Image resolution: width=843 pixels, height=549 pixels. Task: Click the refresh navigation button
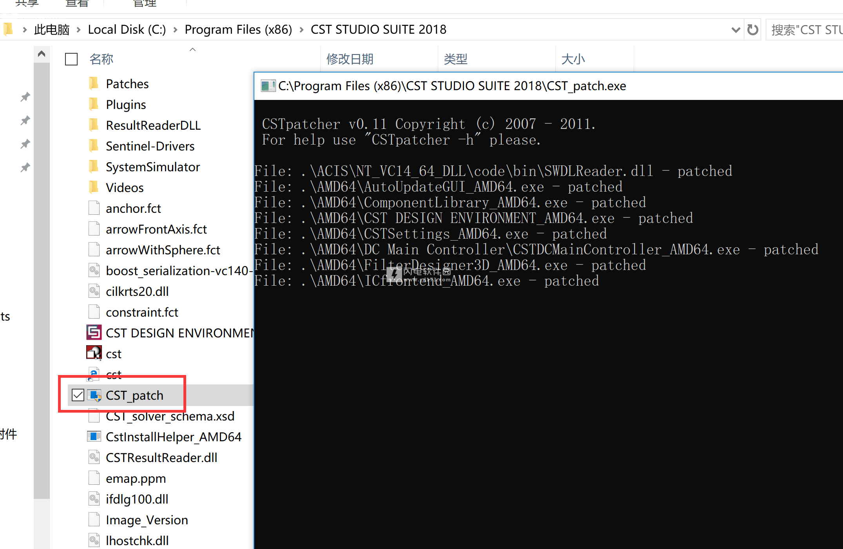752,29
